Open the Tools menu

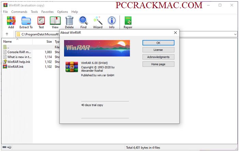[x=34, y=12]
